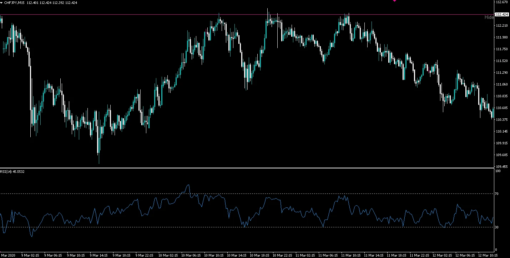Click the CHFJPY,M15 chart title
The image size is (510, 258).
tap(15, 2)
